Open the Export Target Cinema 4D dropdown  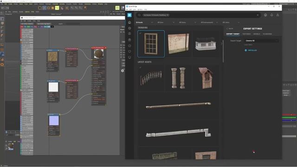pos(261,41)
